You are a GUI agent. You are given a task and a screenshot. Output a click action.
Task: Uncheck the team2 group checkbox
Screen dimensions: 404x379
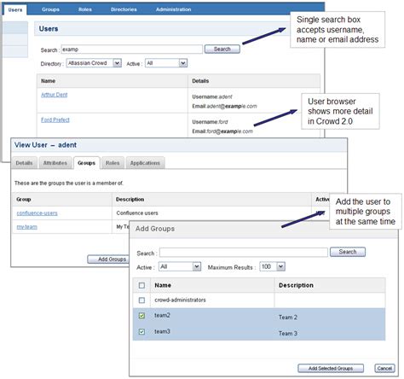[141, 316]
